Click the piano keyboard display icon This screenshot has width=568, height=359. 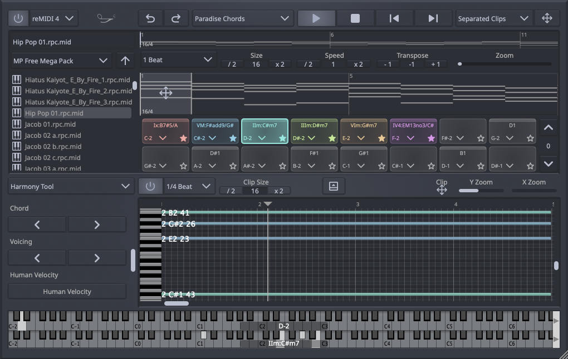coord(333,186)
